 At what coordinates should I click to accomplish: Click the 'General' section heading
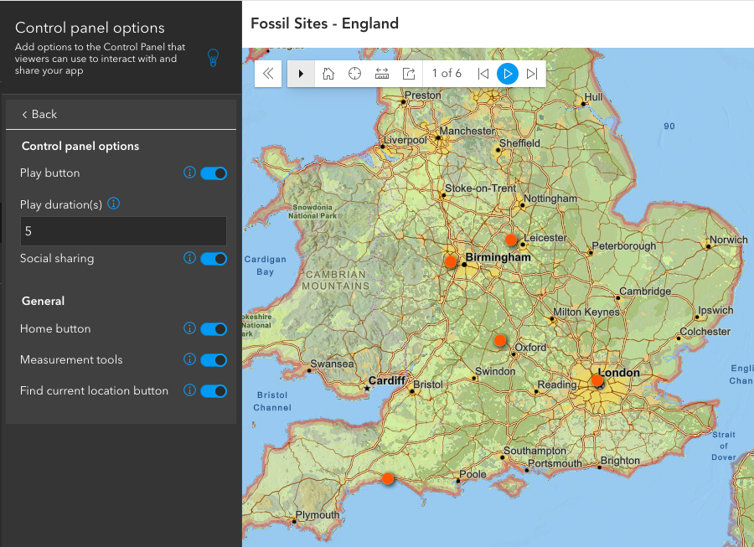tap(44, 301)
